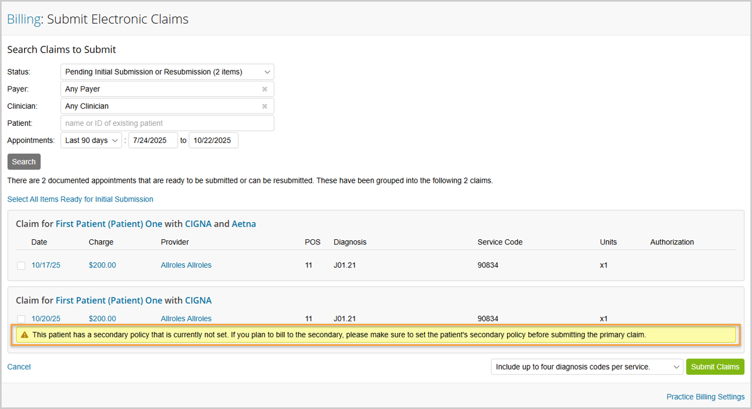
Task: Click the Patient name search field
Action: [x=167, y=123]
